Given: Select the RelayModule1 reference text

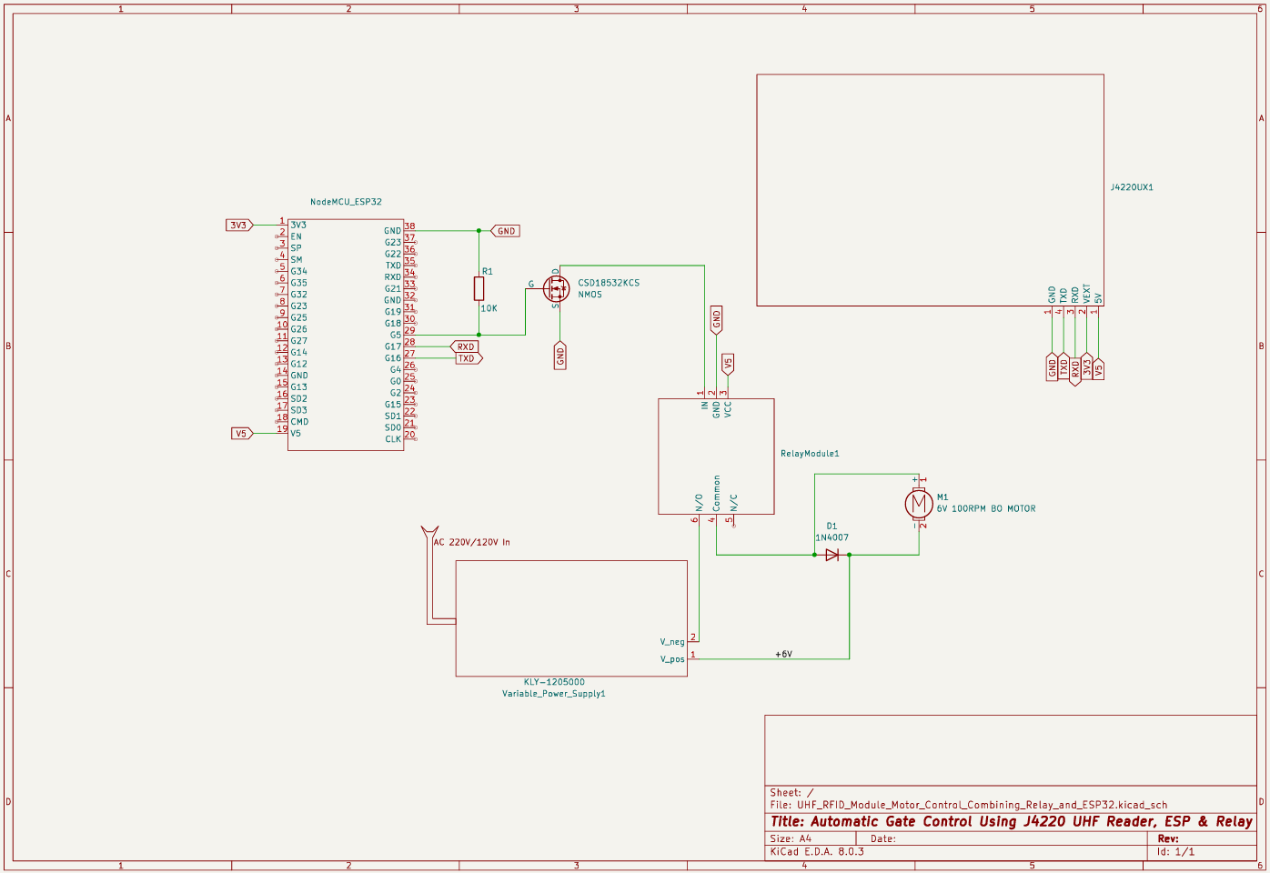Looking at the screenshot, I should pyautogui.click(x=810, y=453).
